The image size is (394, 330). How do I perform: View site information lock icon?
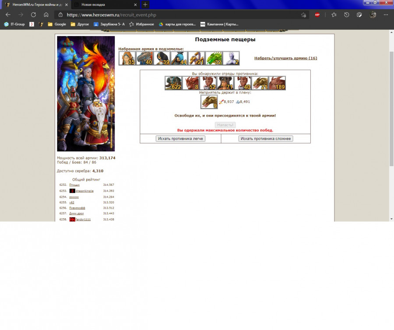point(60,15)
